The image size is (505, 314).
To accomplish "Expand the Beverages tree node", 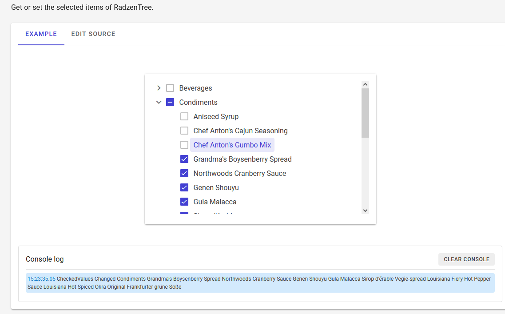I will click(x=159, y=88).
